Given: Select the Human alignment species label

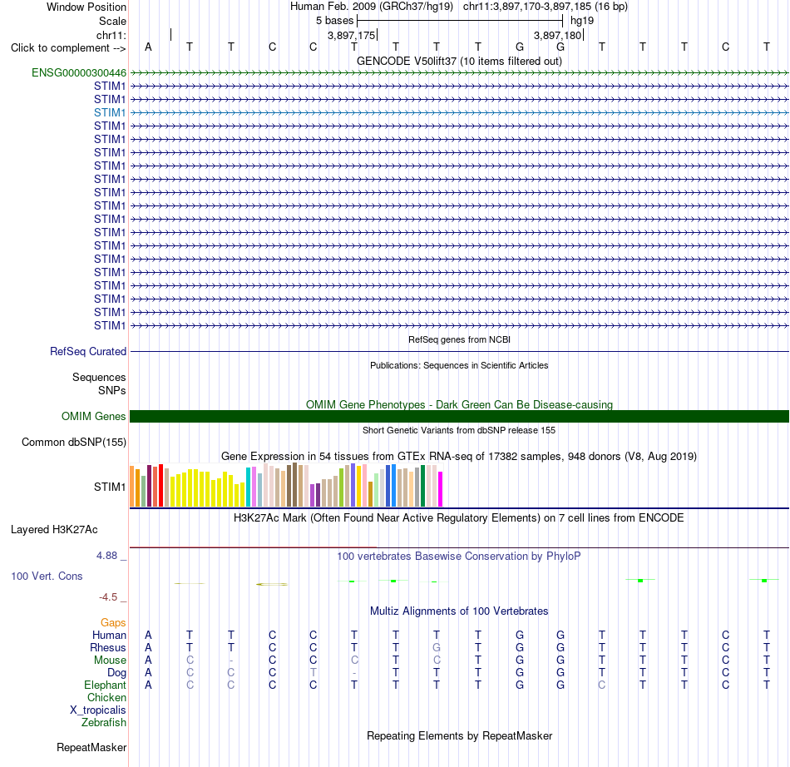Looking at the screenshot, I should 109,635.
